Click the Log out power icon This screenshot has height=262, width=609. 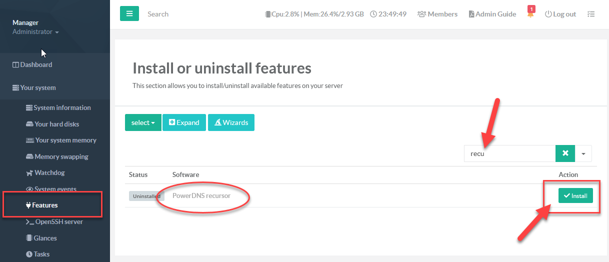click(548, 14)
